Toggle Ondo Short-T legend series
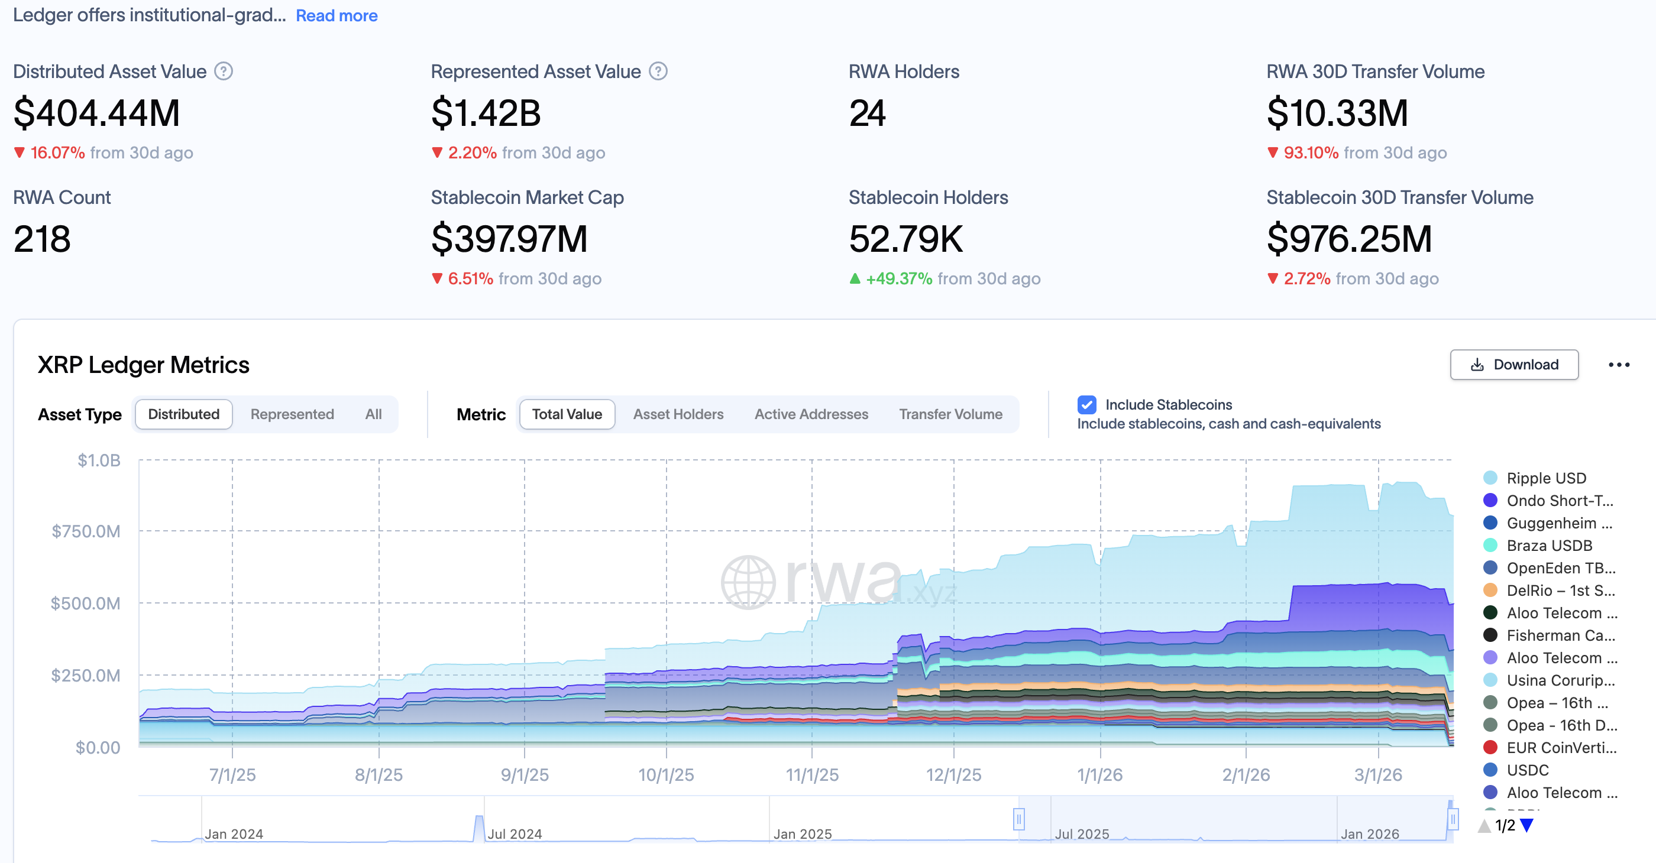This screenshot has width=1656, height=863. (x=1559, y=501)
